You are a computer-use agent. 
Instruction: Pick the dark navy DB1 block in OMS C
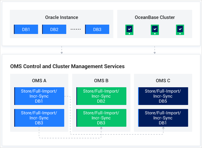[x=163, y=118]
